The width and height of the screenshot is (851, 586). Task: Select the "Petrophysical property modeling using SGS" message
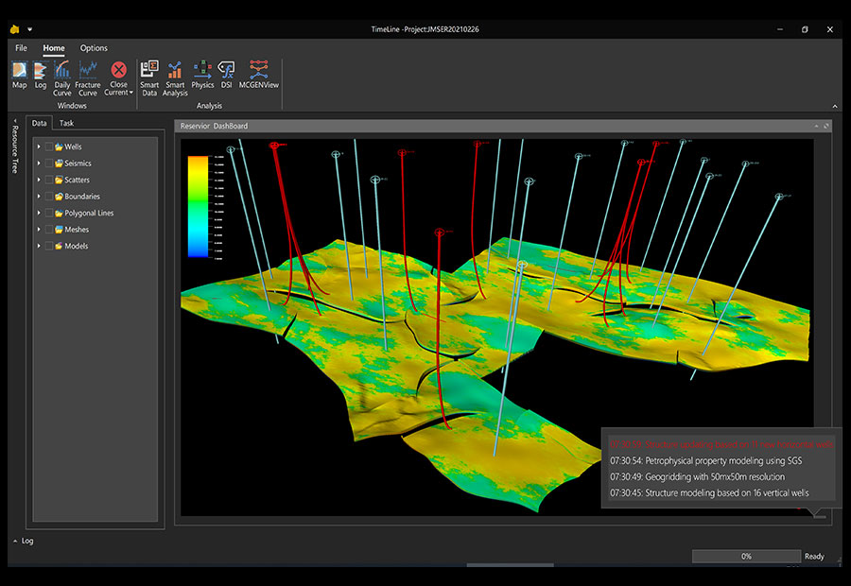pos(705,460)
